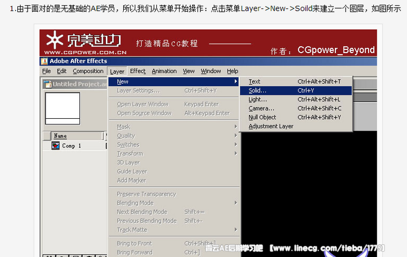Choose Text from the New submenu
Screen dimensions: 407x257
[296, 81]
